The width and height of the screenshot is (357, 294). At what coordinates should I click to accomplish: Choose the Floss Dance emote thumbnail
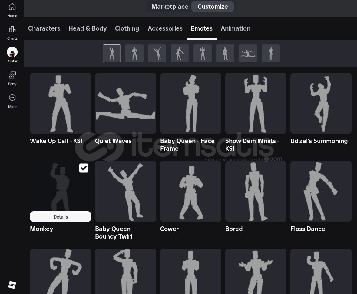coord(321,191)
